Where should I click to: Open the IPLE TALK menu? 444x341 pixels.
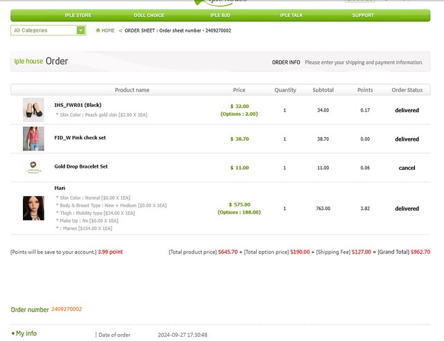pos(291,15)
